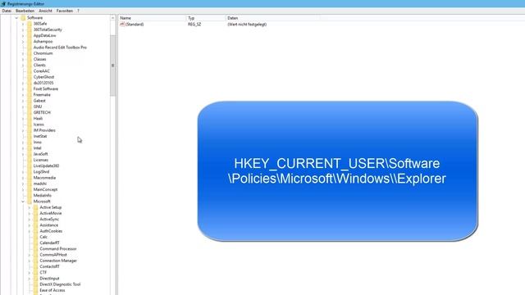Select the Gabest registry key
The width and height of the screenshot is (525, 295).
pos(39,101)
